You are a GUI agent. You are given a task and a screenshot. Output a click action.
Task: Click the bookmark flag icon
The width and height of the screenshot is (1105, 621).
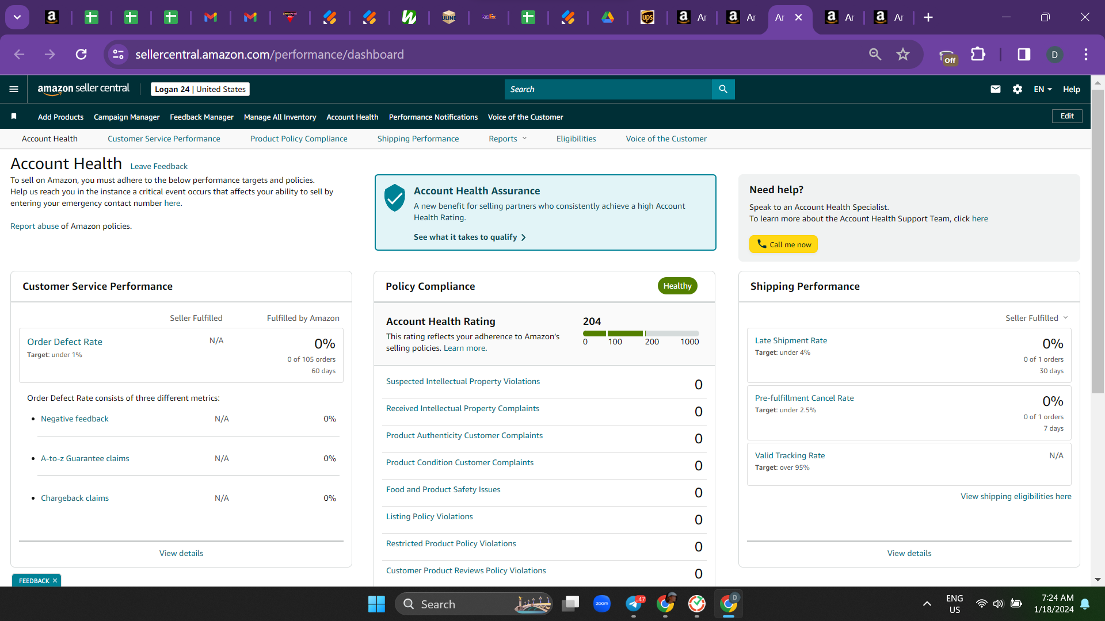pos(14,116)
